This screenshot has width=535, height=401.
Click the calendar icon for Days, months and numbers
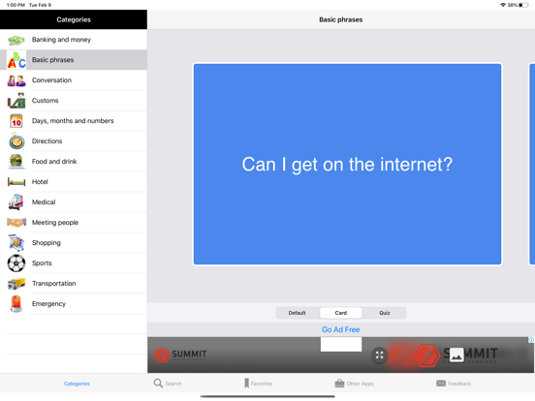coord(16,121)
